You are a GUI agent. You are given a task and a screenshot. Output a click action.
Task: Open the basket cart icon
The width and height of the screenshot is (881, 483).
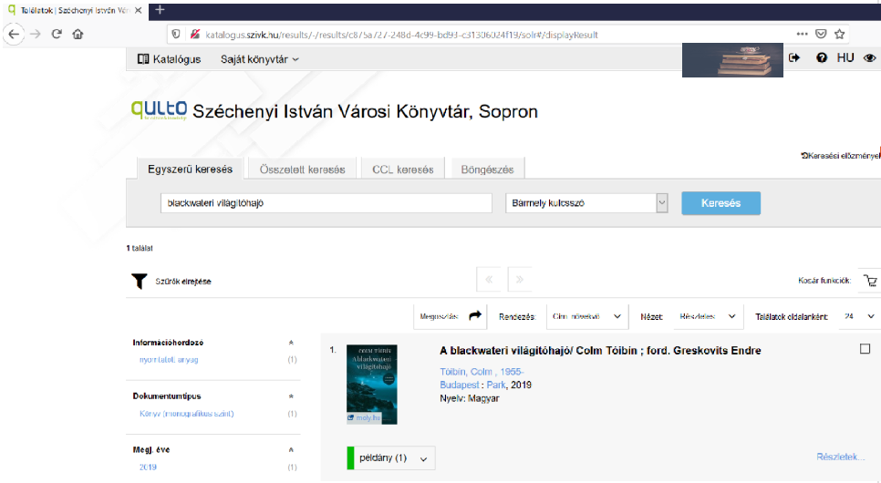(869, 282)
